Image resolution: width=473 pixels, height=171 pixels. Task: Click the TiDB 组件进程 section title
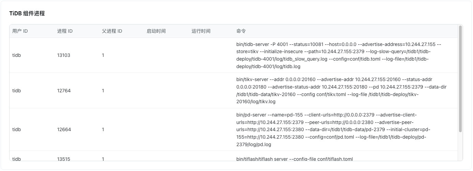click(x=27, y=14)
